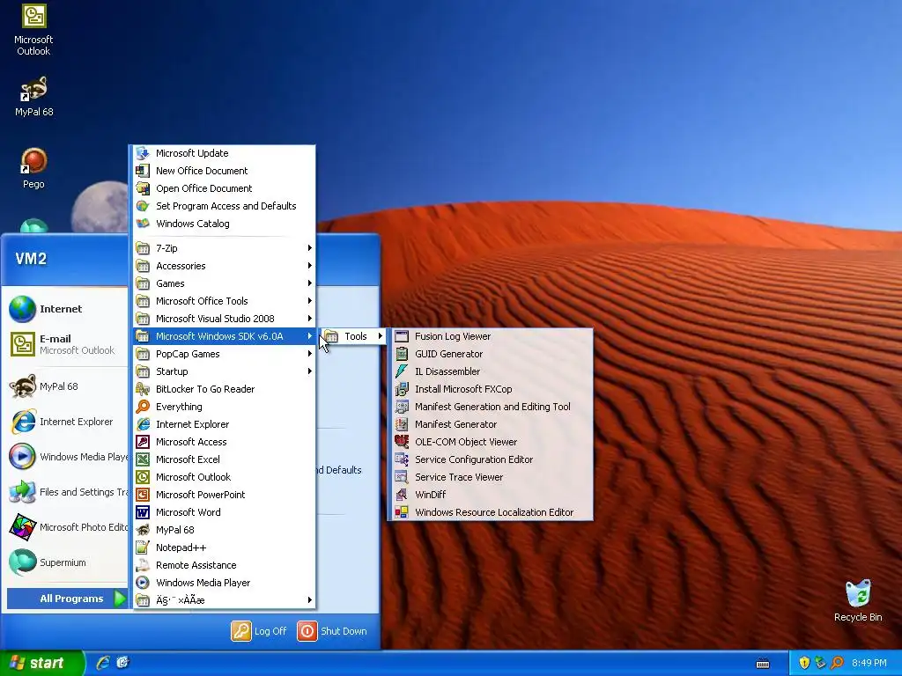Click the Internet Explorer quick launch icon
Viewport: 902px width, 676px height.
103,663
